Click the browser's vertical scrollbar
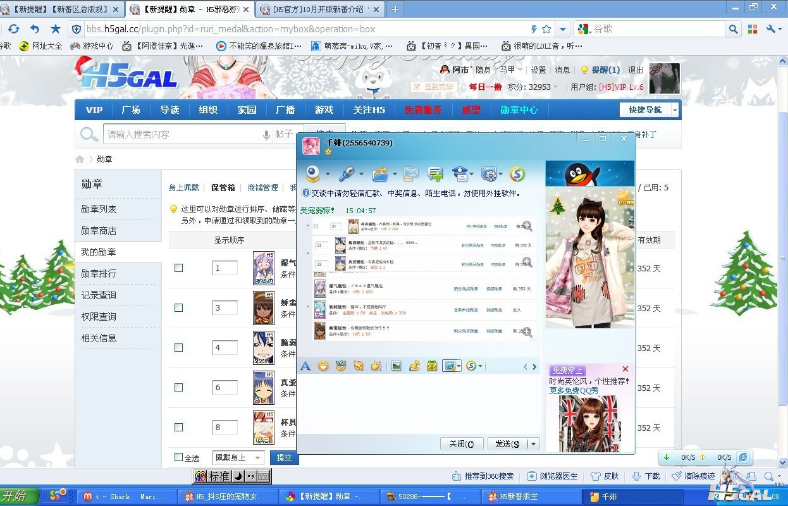The width and height of the screenshot is (788, 506). [x=782, y=253]
